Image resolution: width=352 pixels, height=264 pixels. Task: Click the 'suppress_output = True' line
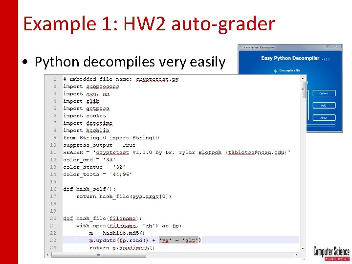pos(99,145)
